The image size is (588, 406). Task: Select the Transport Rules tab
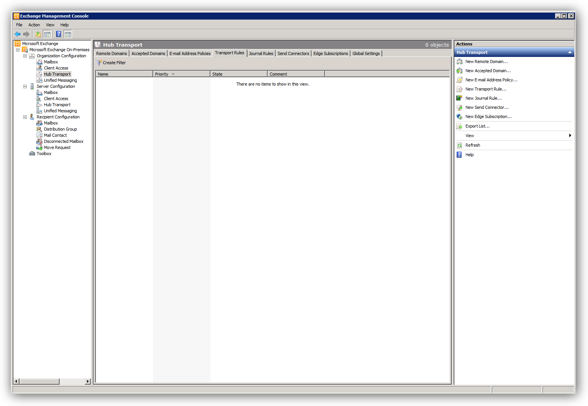click(229, 53)
